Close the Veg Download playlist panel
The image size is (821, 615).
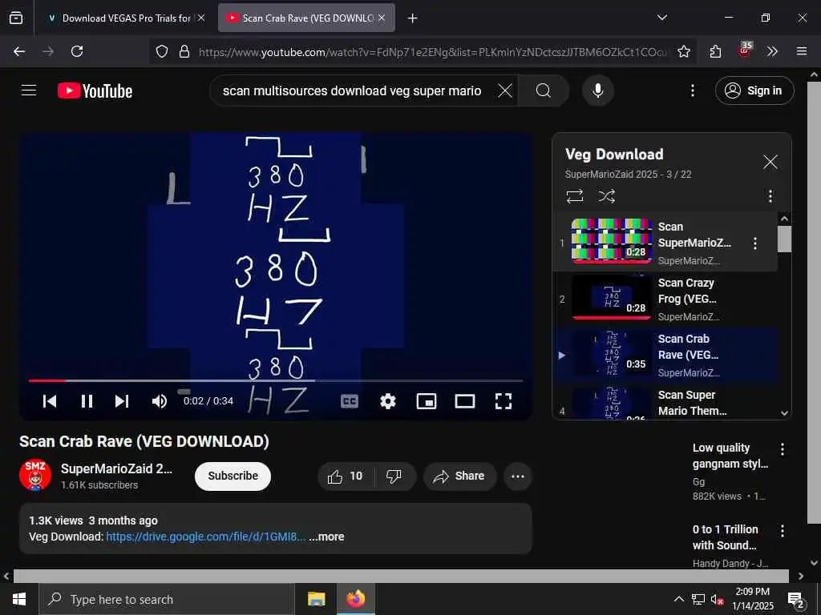[x=770, y=162]
